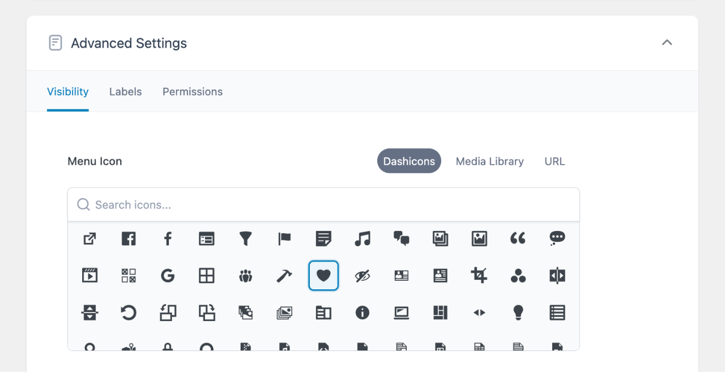The image size is (725, 372).
Task: Choose the flag dashicon
Action: (x=284, y=239)
